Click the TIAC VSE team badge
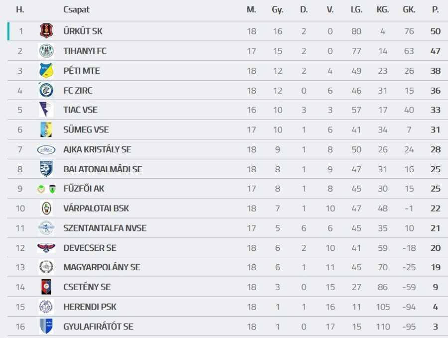 [46, 110]
